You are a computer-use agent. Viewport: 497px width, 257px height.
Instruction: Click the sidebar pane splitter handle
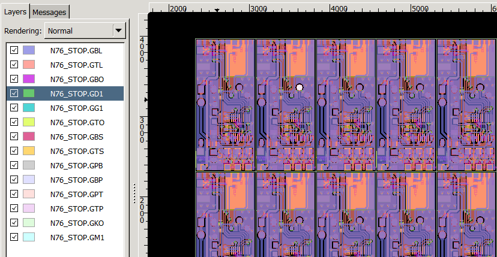pos(134,193)
